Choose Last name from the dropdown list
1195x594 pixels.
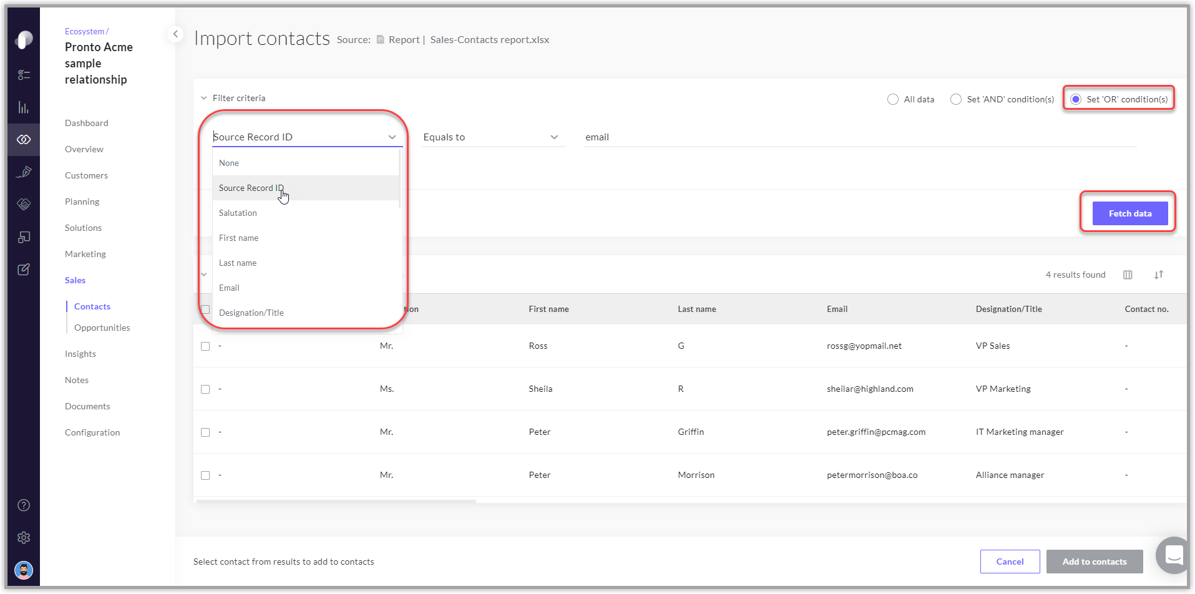pyautogui.click(x=305, y=263)
